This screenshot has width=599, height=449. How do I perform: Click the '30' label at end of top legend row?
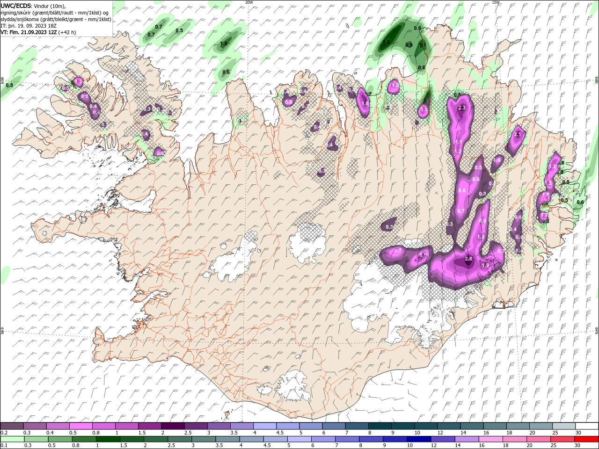click(x=578, y=433)
